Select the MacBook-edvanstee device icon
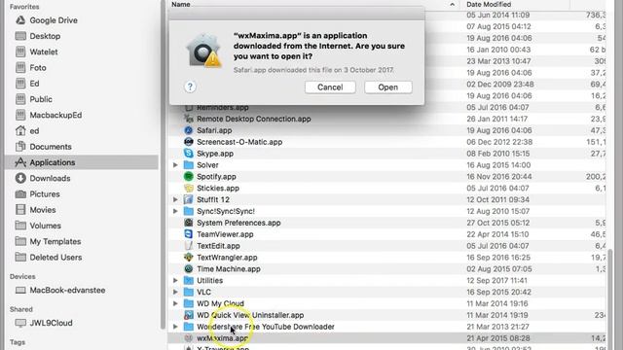The width and height of the screenshot is (623, 350). [20, 290]
